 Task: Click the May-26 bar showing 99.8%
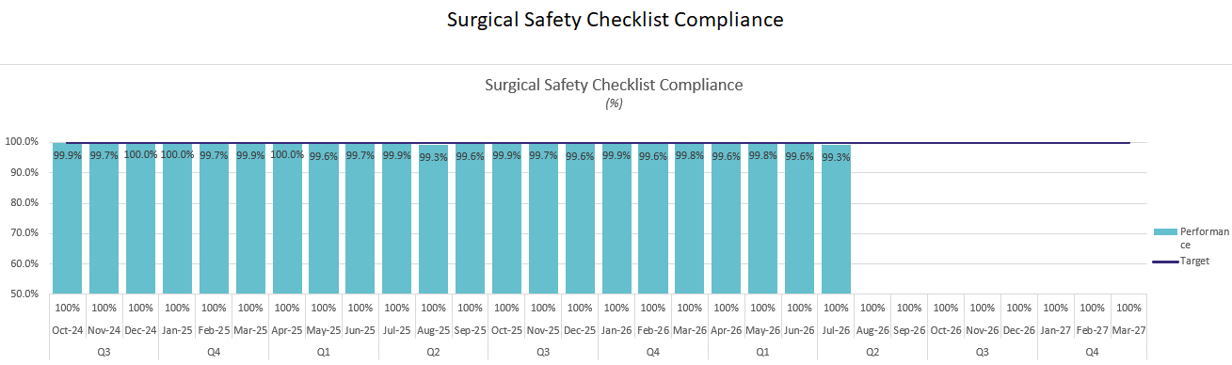(x=762, y=218)
